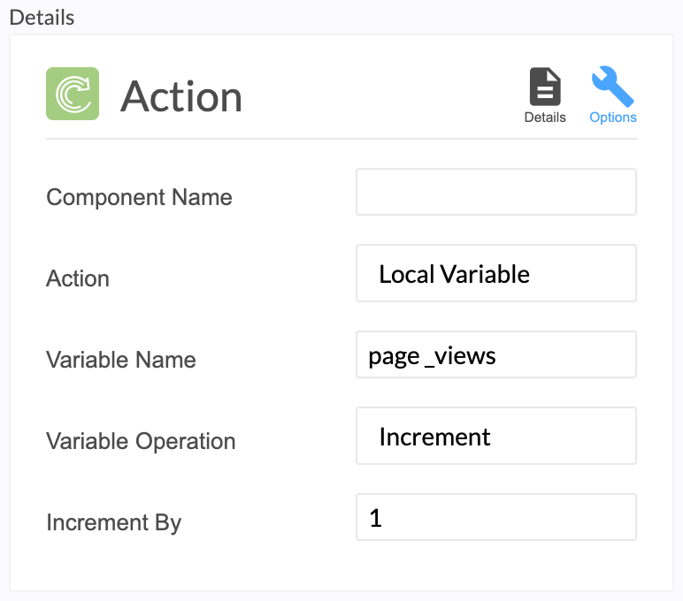Click the Variable Name label
Image resolution: width=683 pixels, height=601 pixels.
point(121,360)
